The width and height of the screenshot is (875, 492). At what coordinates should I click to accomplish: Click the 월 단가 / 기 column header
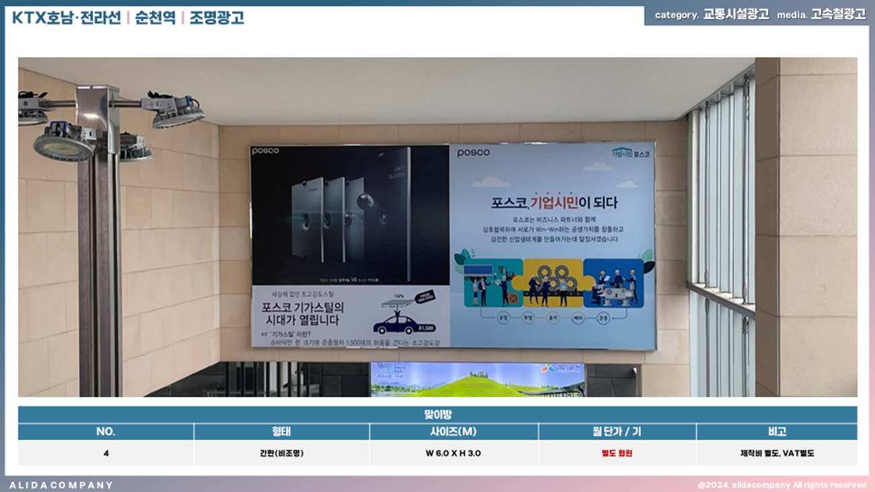pyautogui.click(x=617, y=431)
